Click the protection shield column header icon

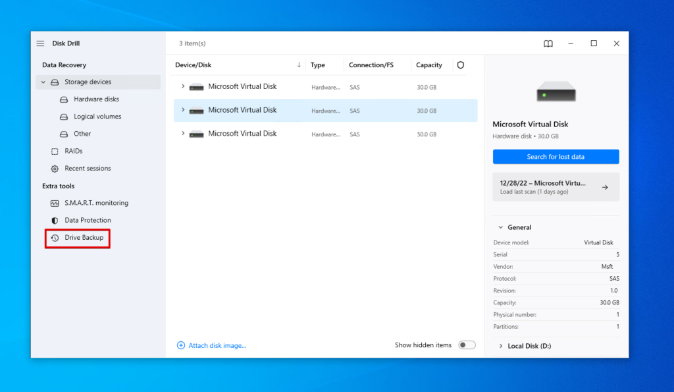coord(460,65)
